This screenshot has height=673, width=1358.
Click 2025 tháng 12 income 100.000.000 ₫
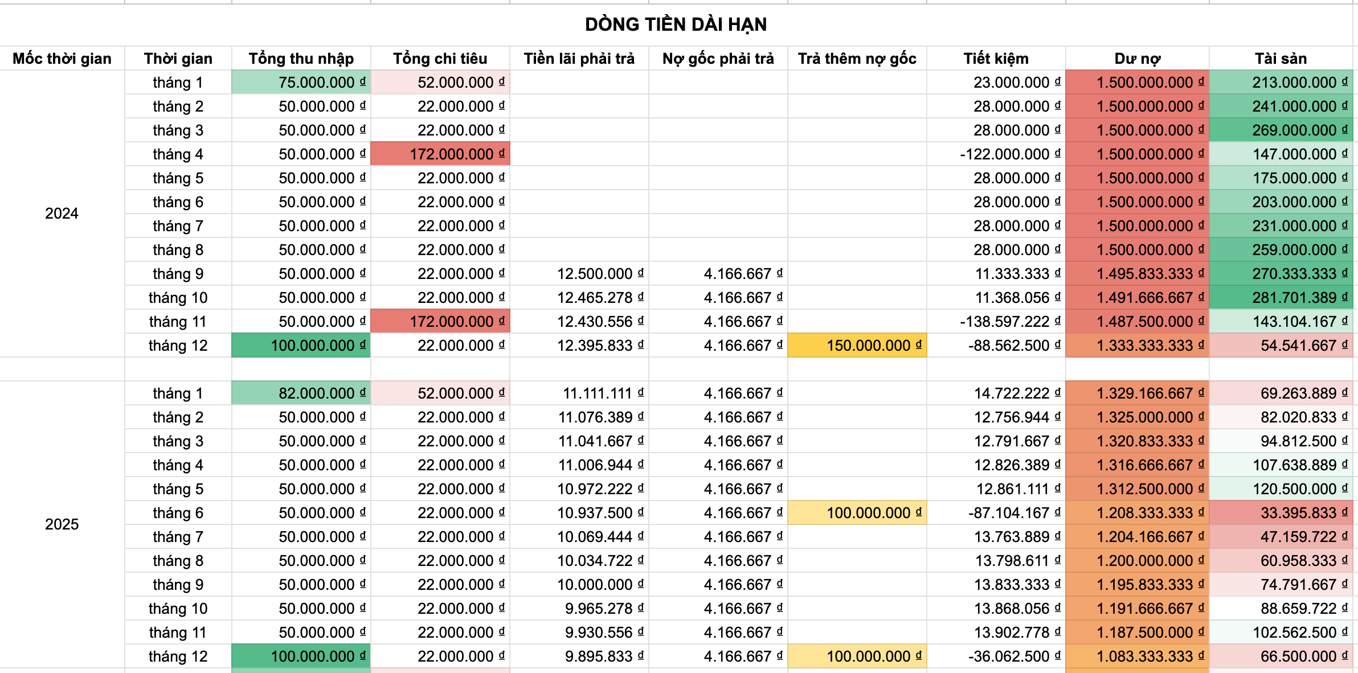(x=301, y=656)
